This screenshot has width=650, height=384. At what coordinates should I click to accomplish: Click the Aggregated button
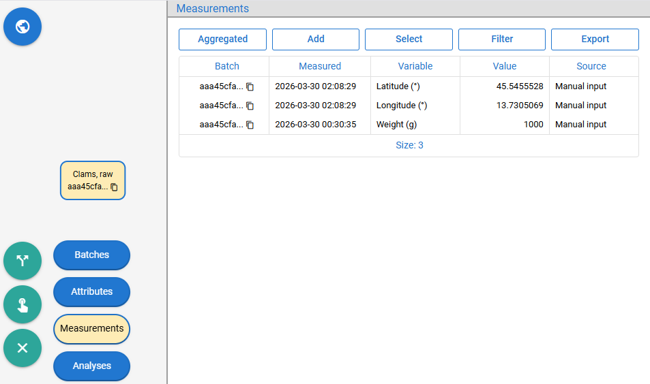(222, 39)
